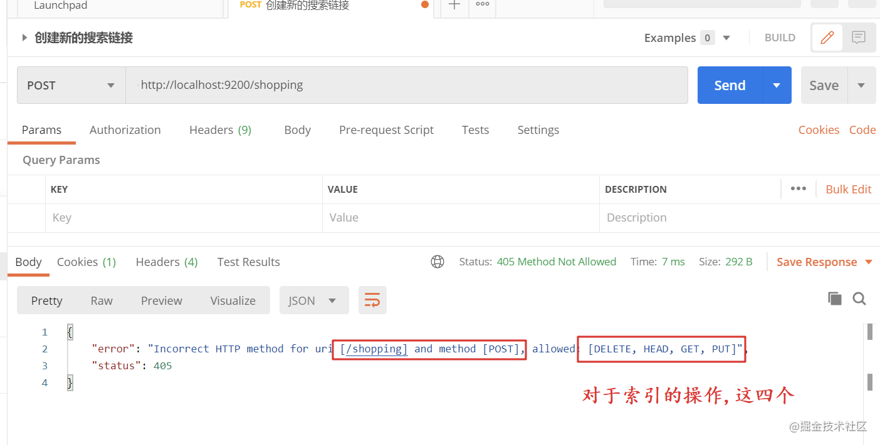
Task: Open Save Response dropdown
Action: 825,262
